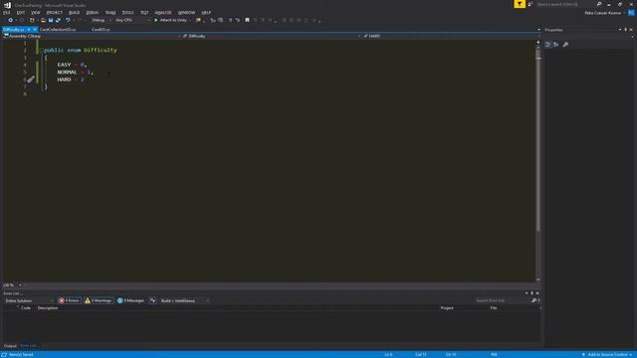Switch to the CardSO.cs tab
Viewport: 637px width, 358px height.
pyautogui.click(x=101, y=30)
